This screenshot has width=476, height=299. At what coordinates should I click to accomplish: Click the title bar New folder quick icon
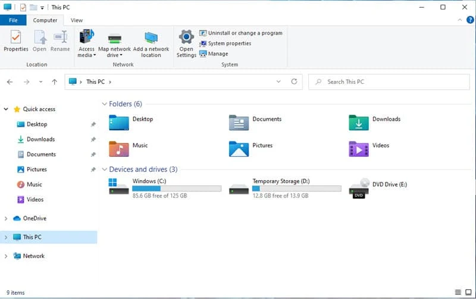(33, 7)
